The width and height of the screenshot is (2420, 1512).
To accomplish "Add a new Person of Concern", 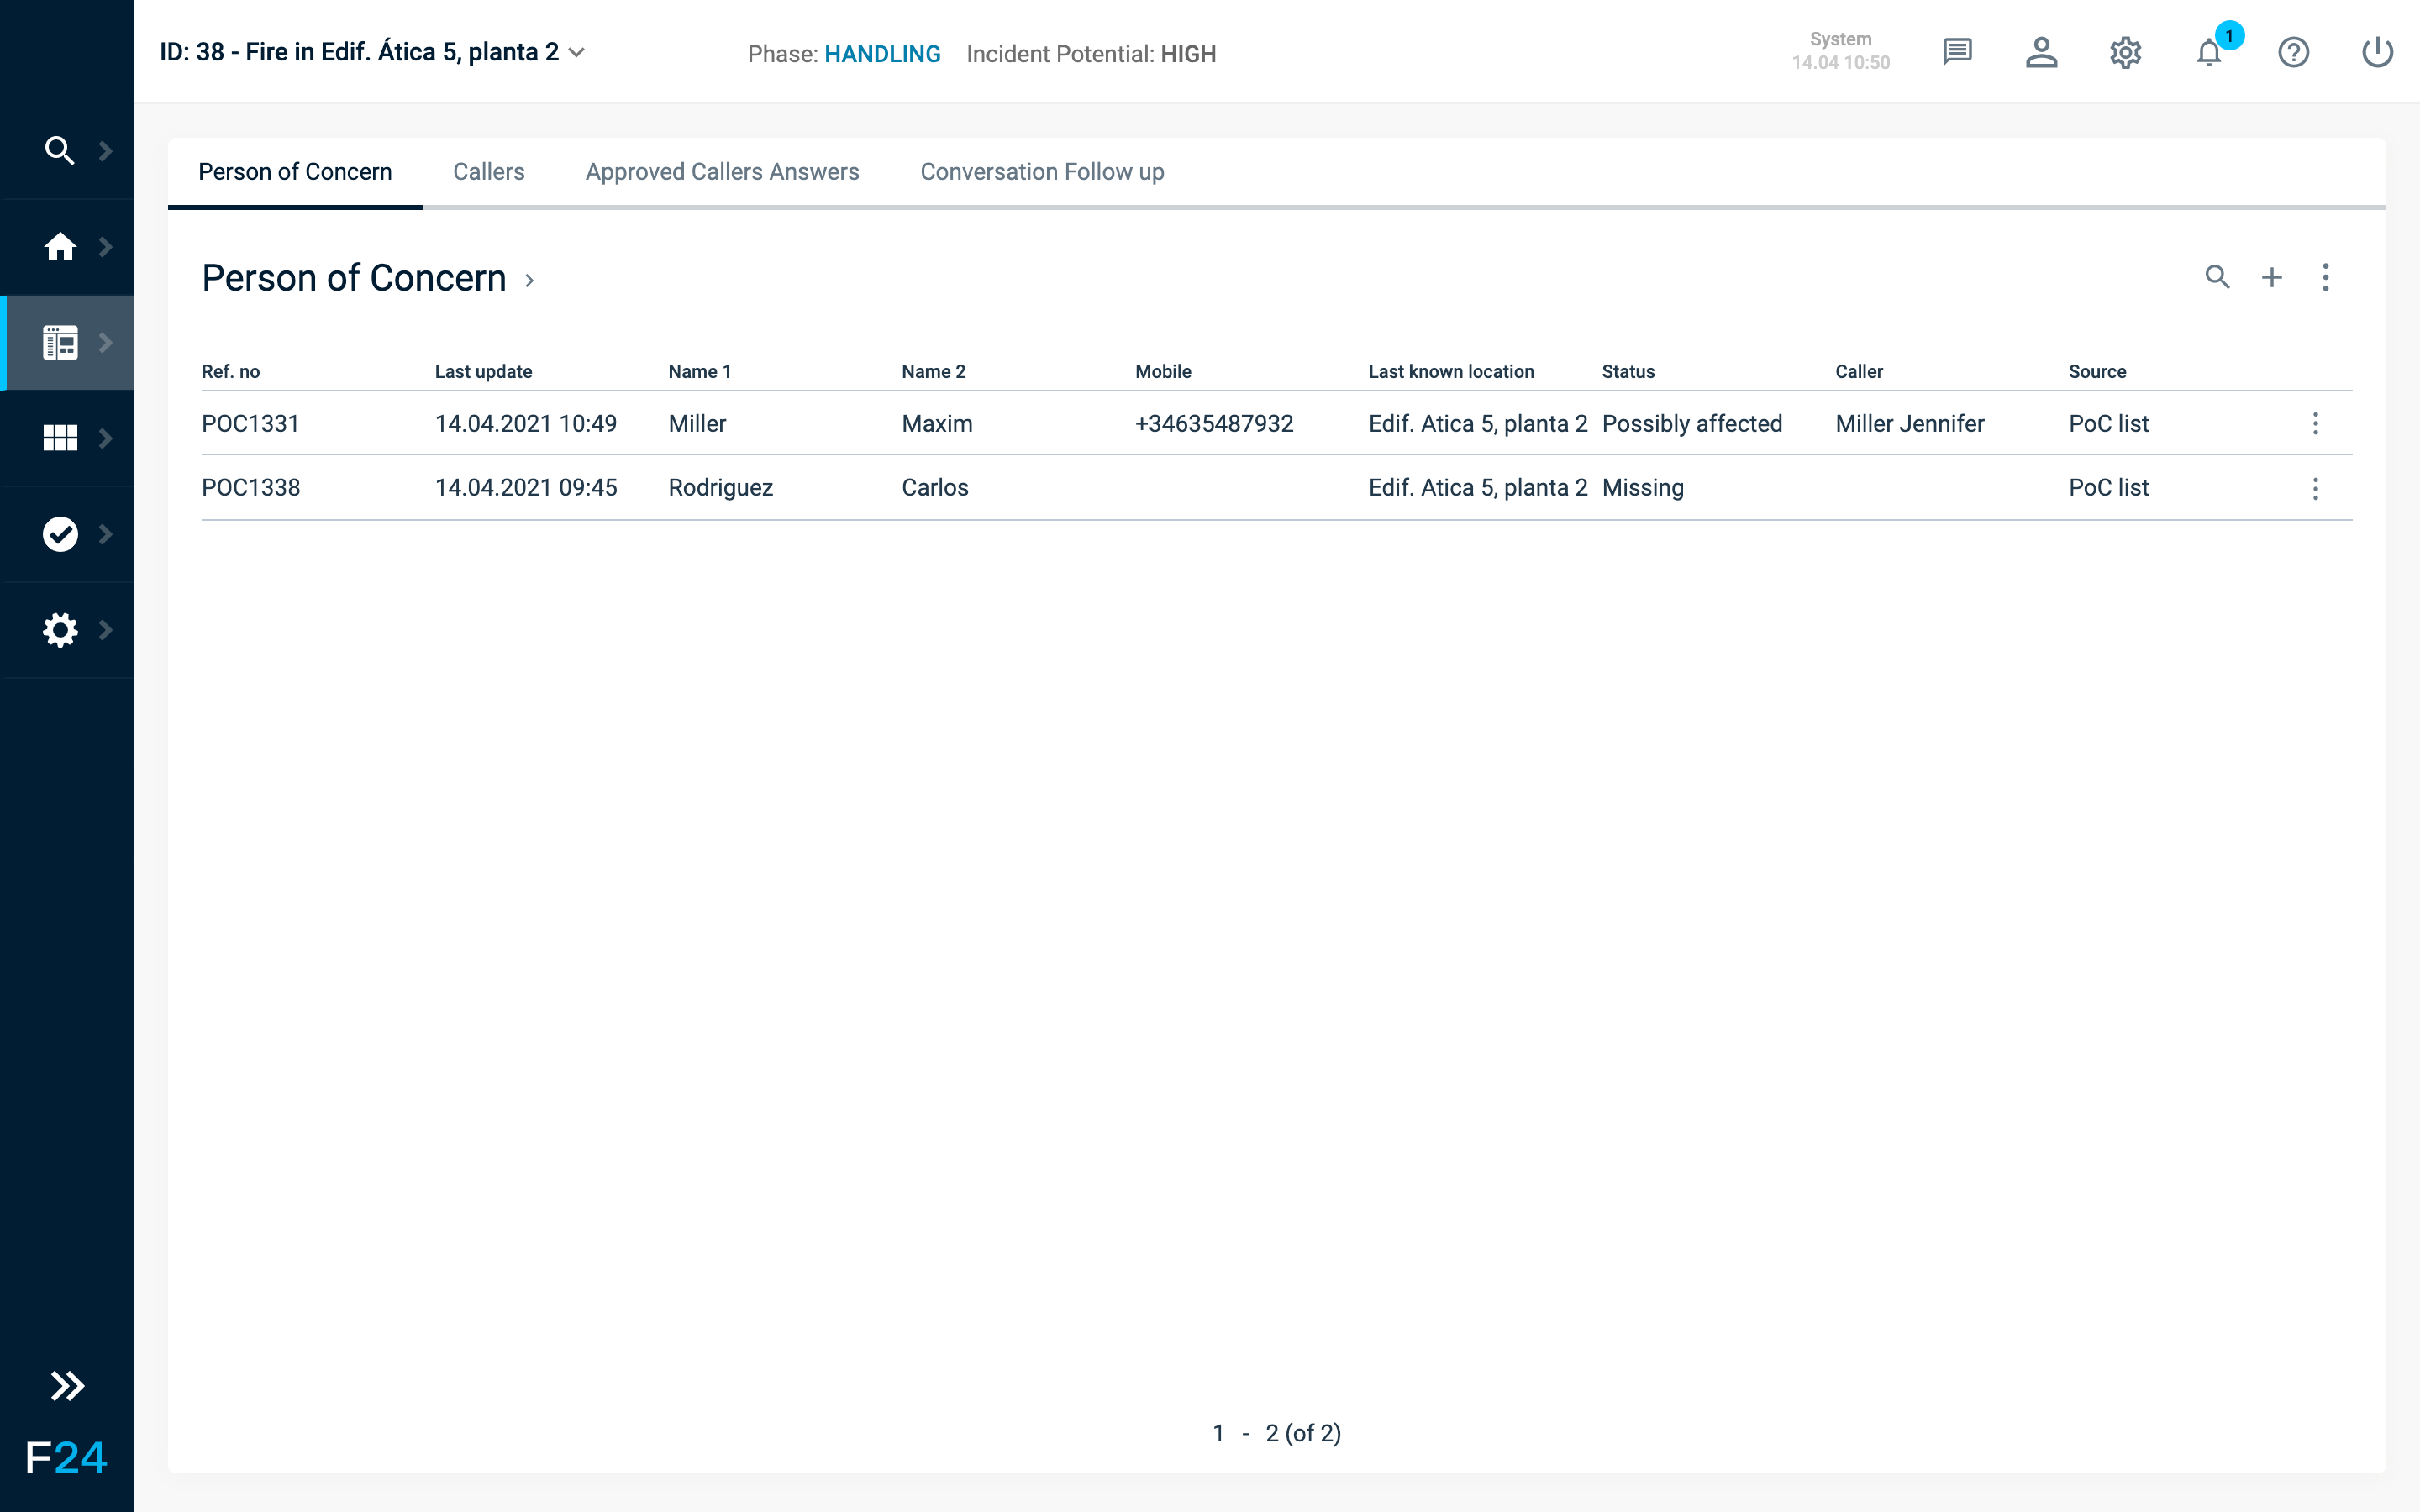I will [x=2271, y=277].
